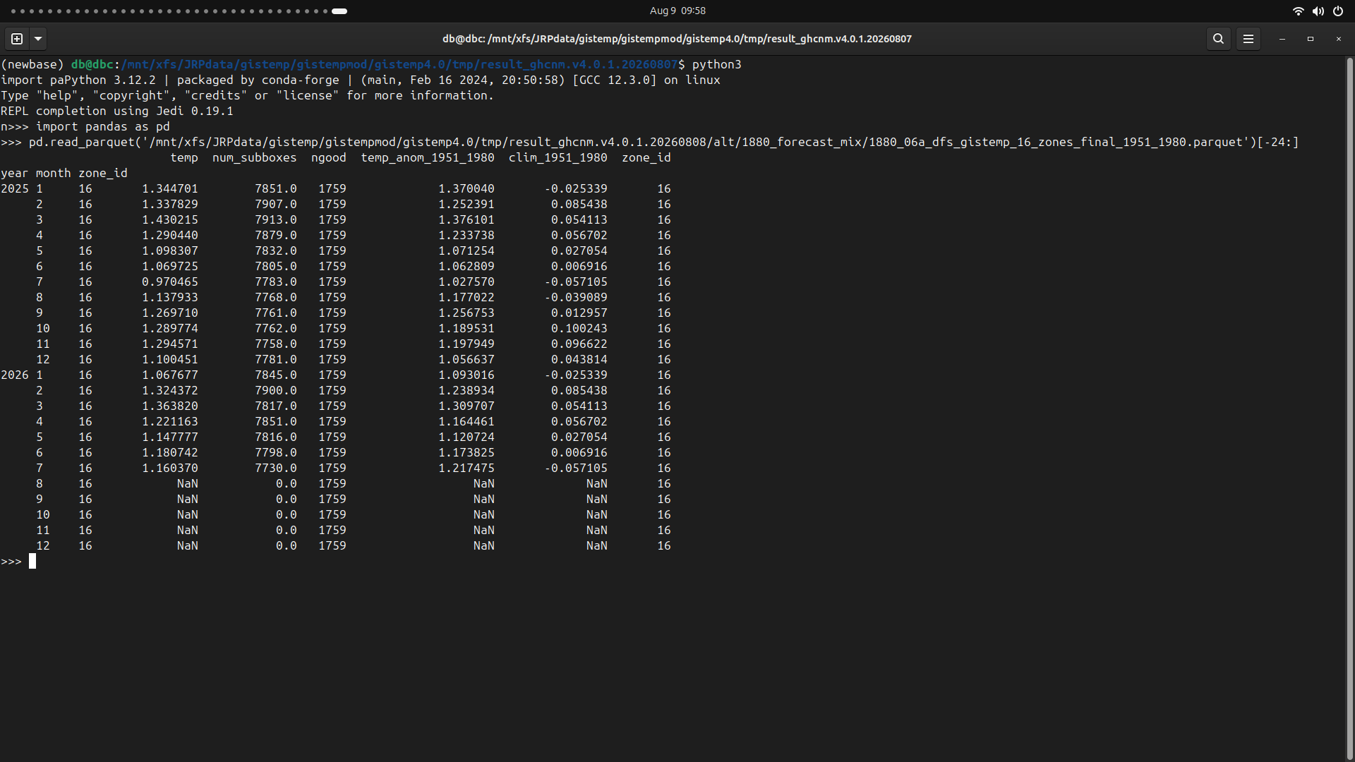This screenshot has width=1355, height=762.
Task: Open power menu icon
Action: pos(1338,11)
